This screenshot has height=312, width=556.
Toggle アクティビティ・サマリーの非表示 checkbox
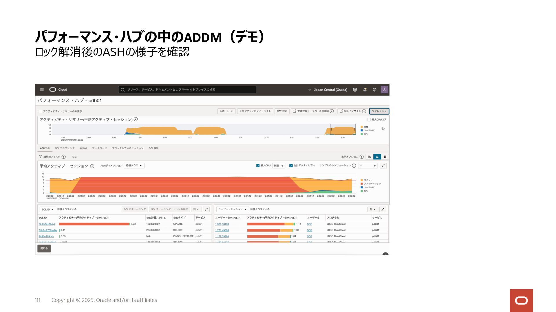coord(41,112)
